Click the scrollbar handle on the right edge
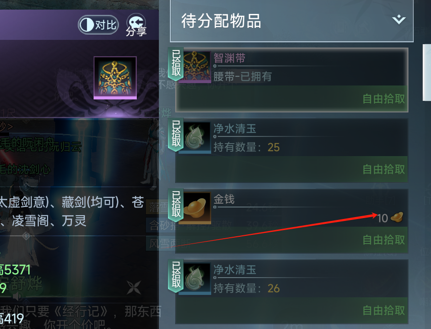The width and height of the screenshot is (431, 329). [x=427, y=73]
